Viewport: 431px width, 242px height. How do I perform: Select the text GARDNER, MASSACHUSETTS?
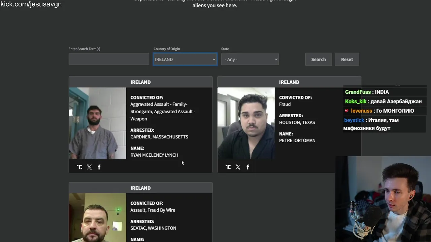click(159, 137)
